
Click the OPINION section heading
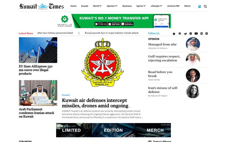pos(154,39)
